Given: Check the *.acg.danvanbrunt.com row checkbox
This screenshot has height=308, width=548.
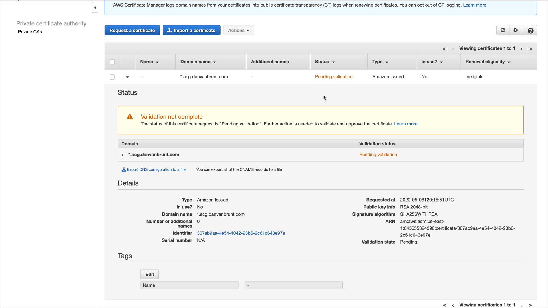Looking at the screenshot, I should 112,77.
